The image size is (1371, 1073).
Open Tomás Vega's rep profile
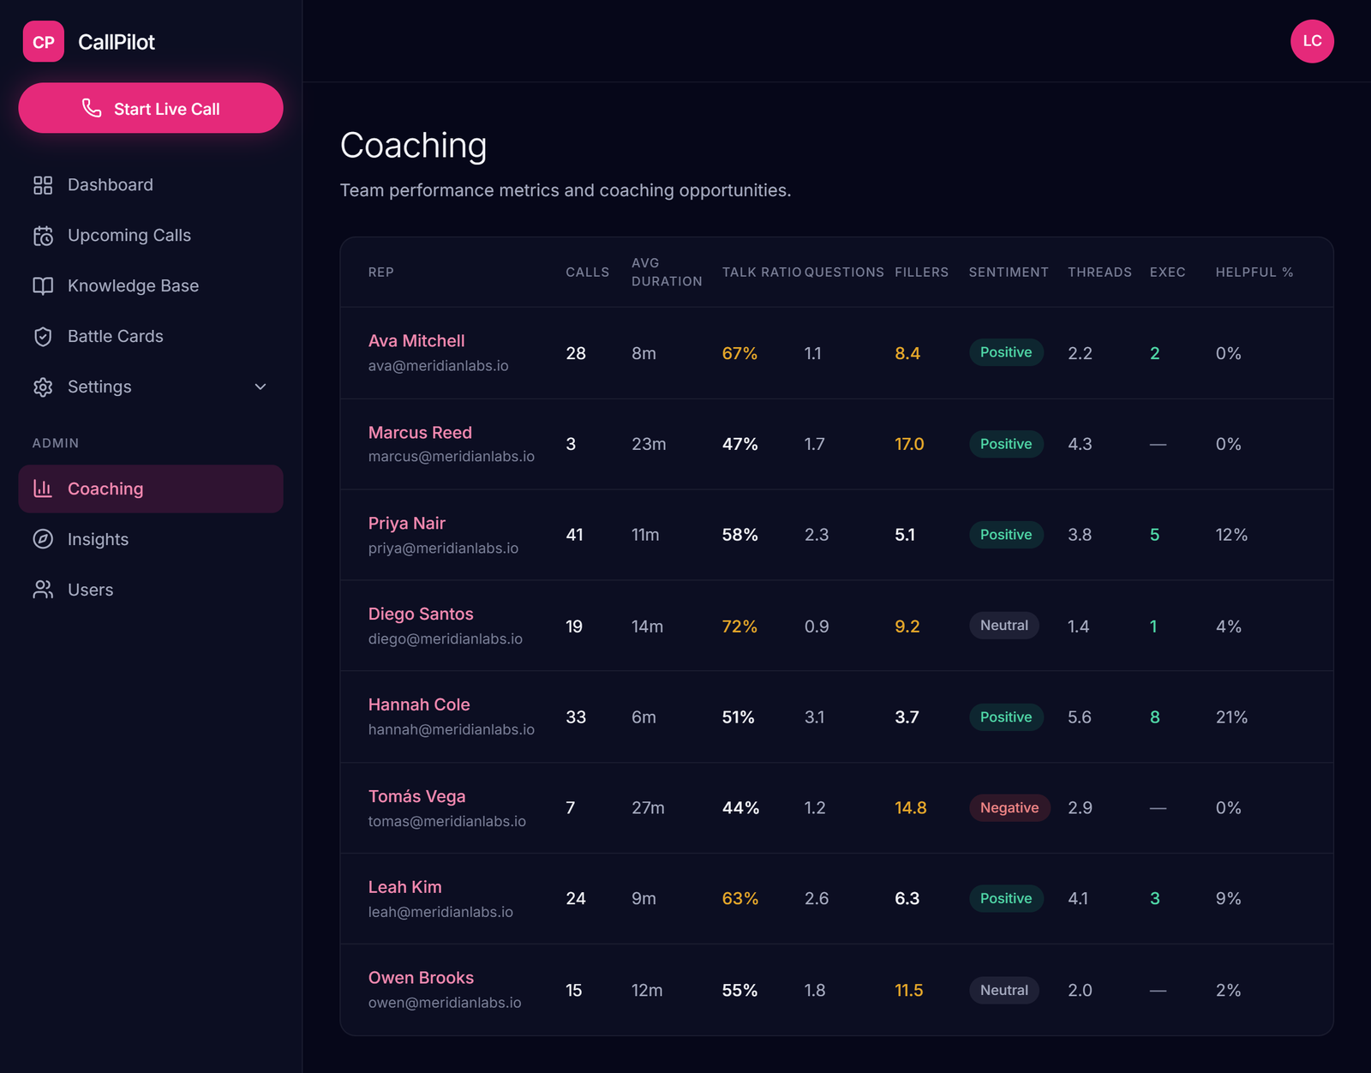[x=417, y=797]
